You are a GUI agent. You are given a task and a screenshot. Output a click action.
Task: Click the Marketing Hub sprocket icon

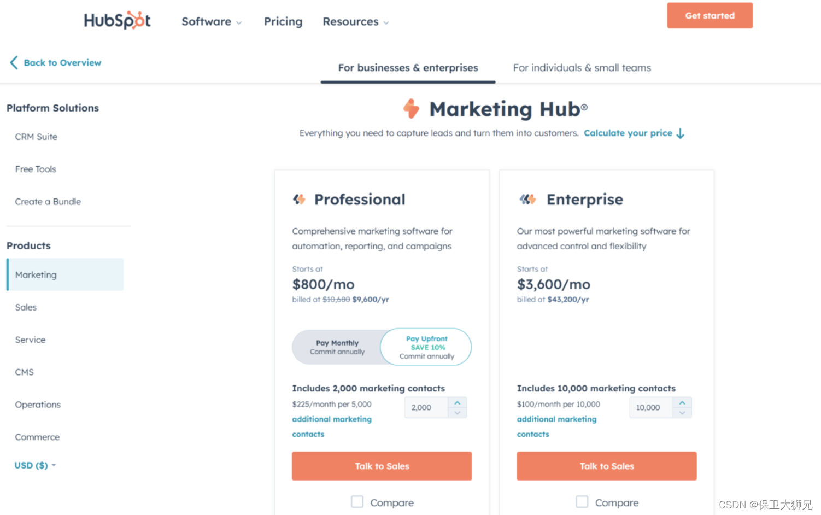411,109
